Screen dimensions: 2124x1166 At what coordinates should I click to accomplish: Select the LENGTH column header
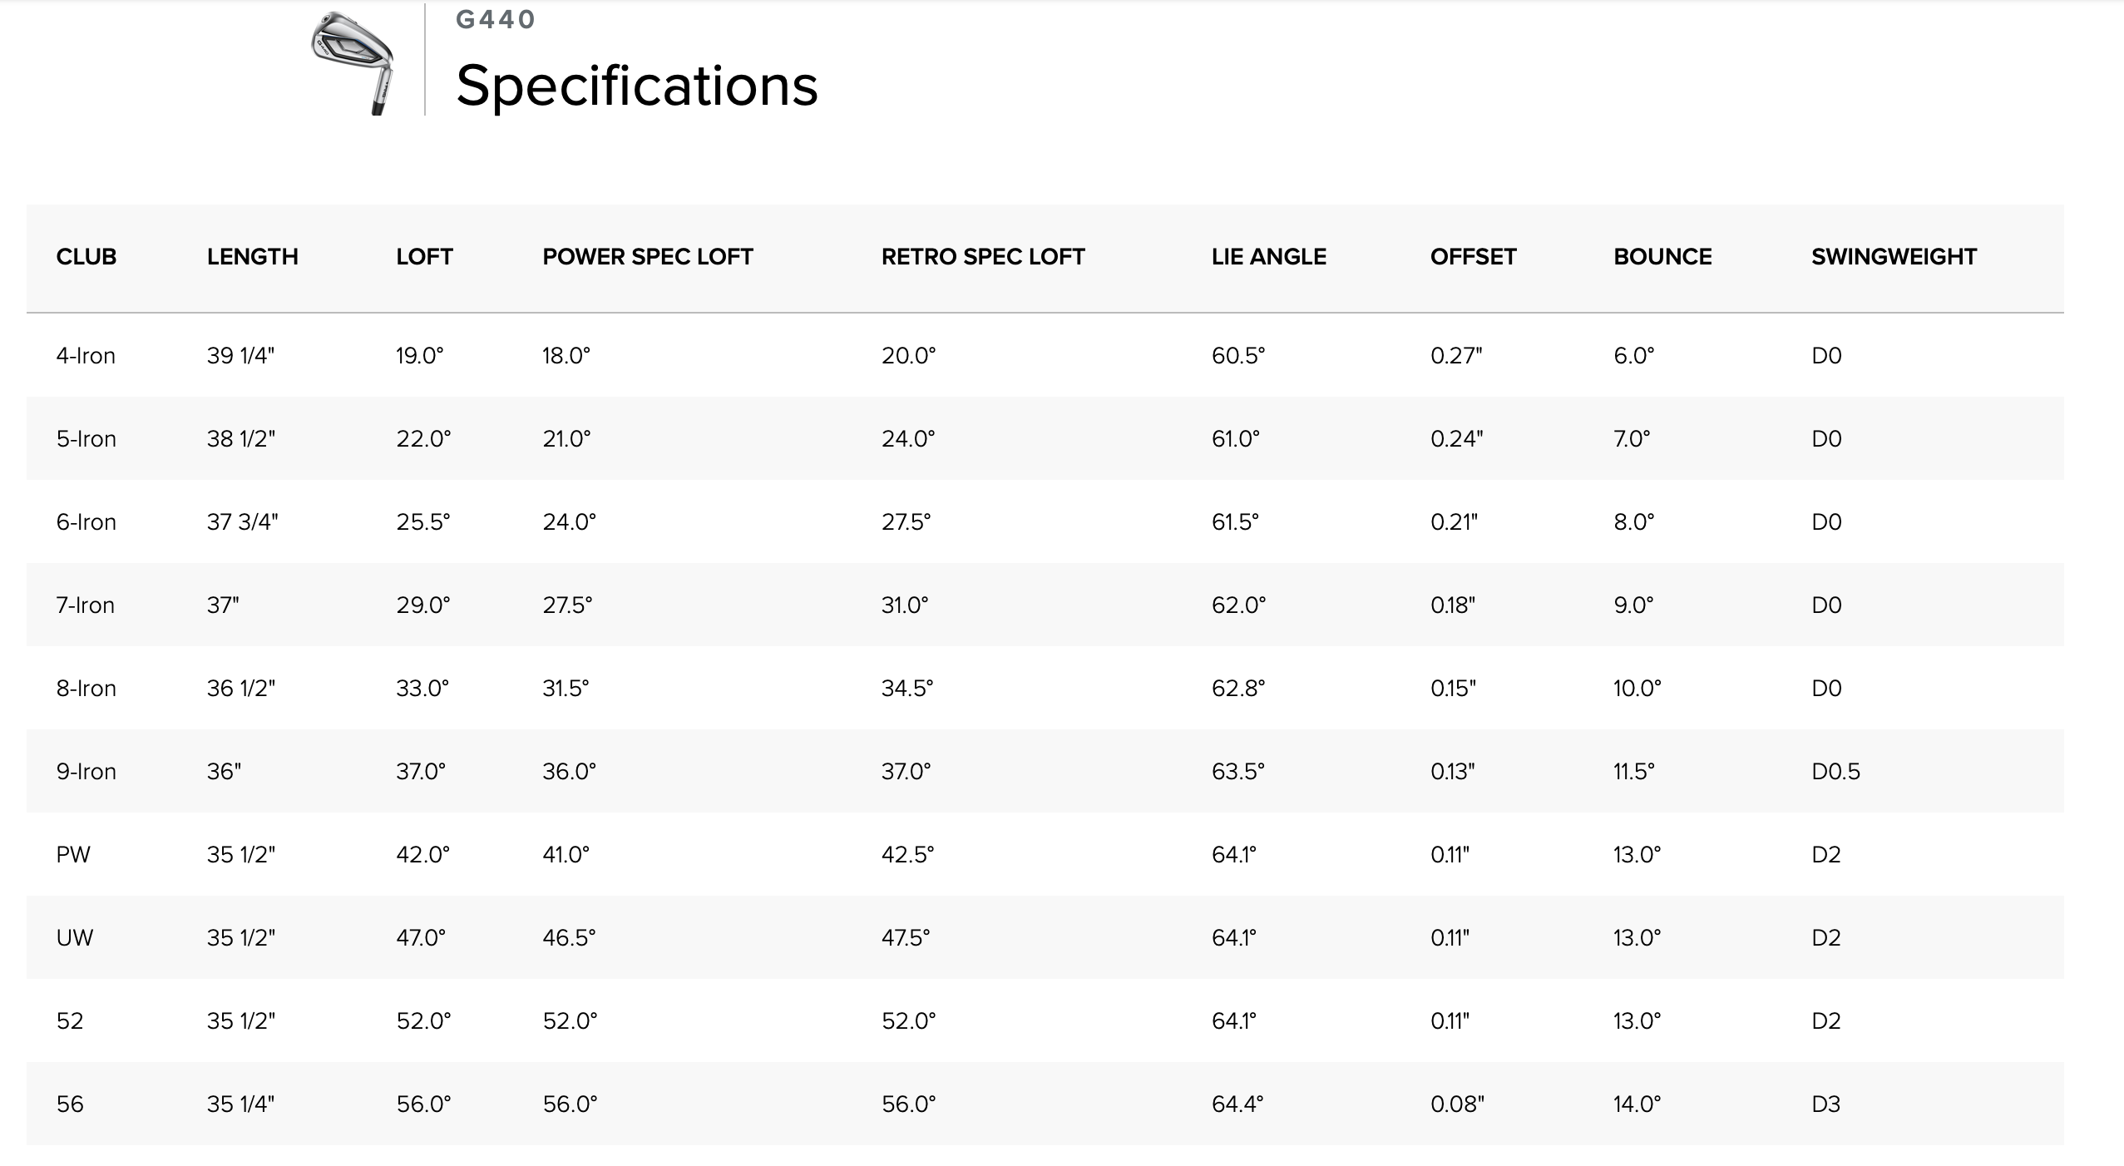tap(252, 257)
